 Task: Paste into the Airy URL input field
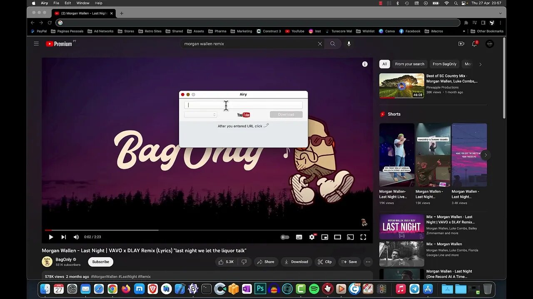tap(243, 105)
